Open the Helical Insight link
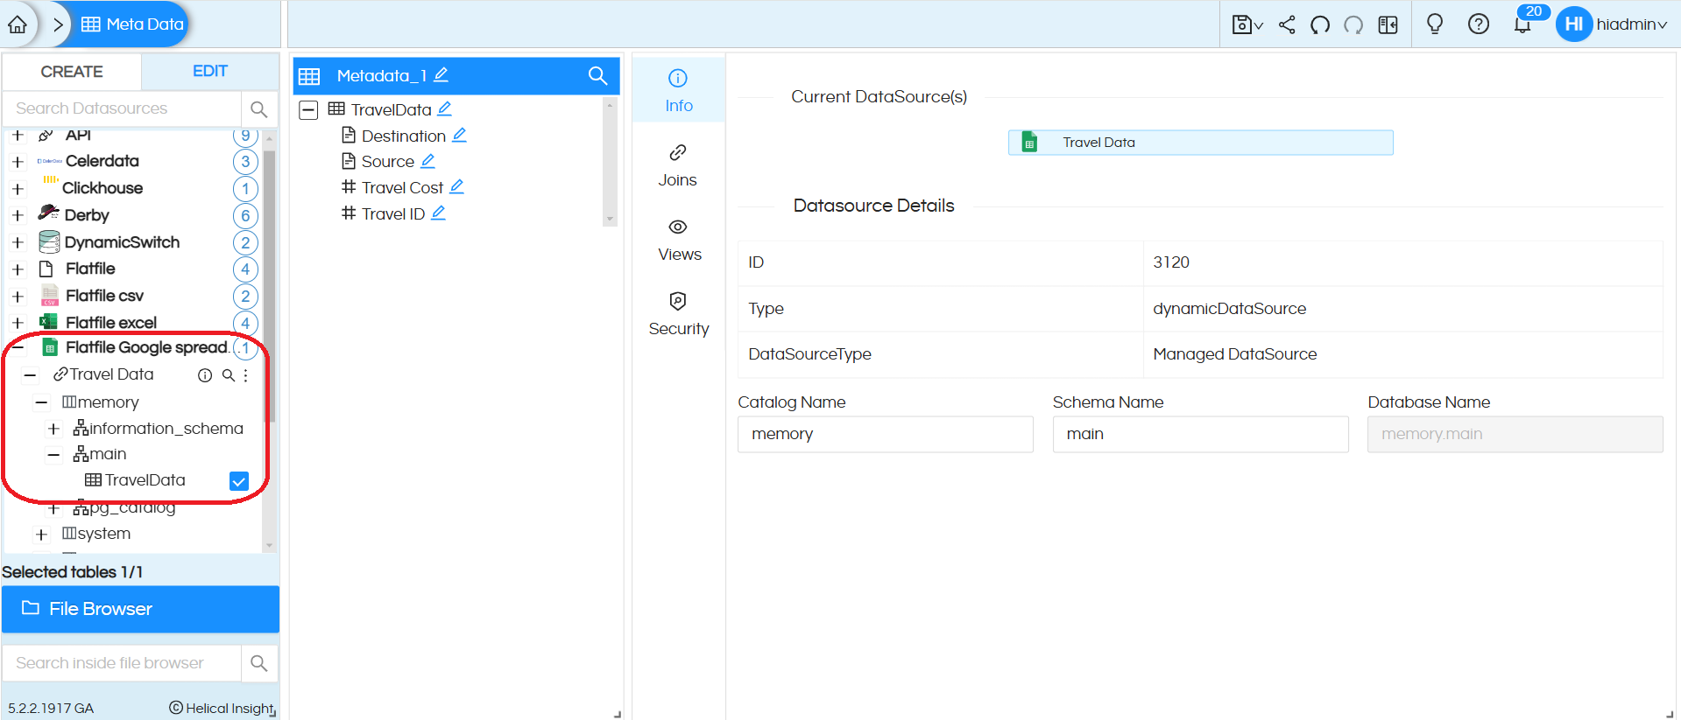Screen dimensions: 1681x720 tap(222, 708)
